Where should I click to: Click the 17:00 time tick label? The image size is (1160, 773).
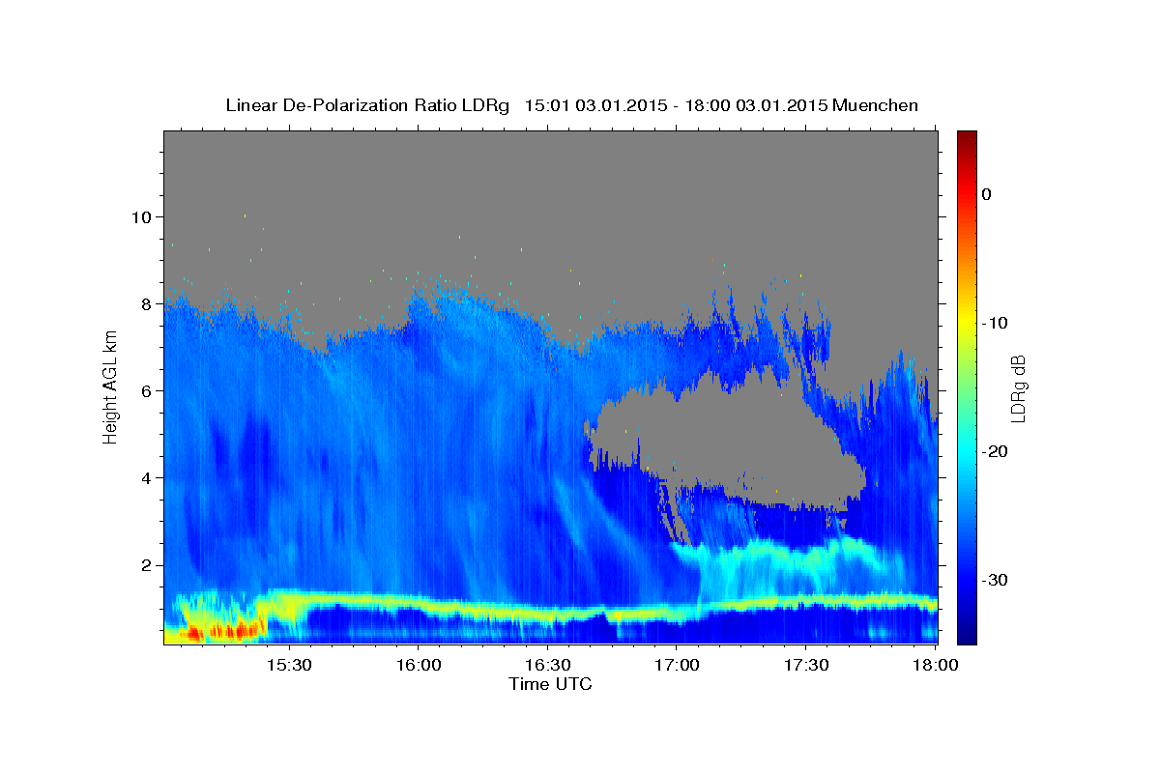[x=676, y=665]
